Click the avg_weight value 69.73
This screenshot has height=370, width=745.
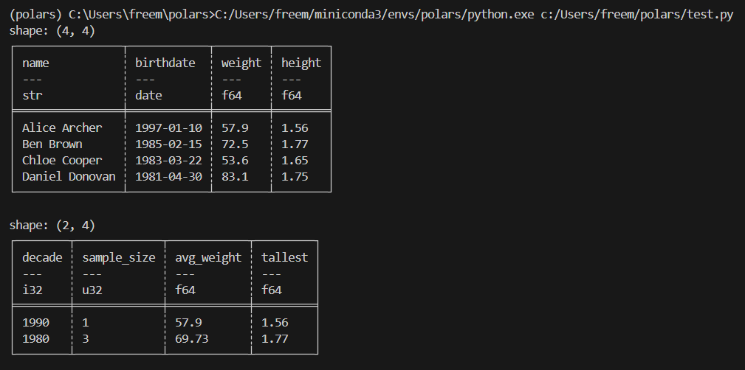tap(192, 339)
